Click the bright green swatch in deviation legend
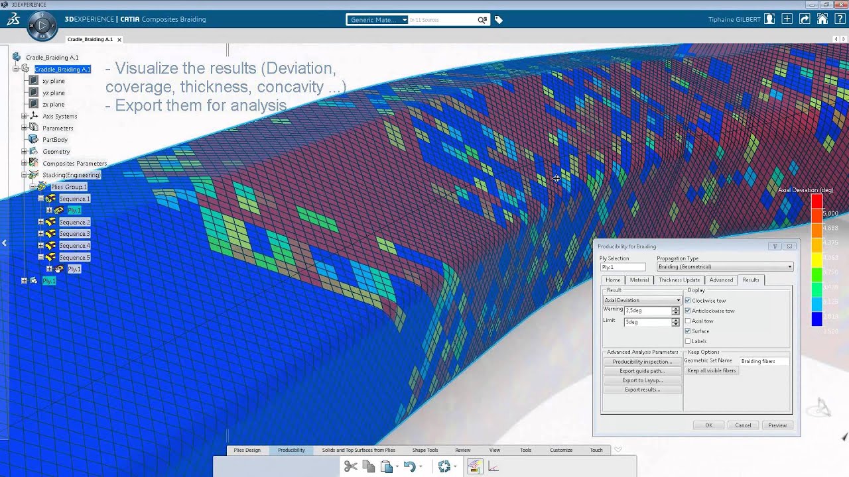 coord(816,274)
